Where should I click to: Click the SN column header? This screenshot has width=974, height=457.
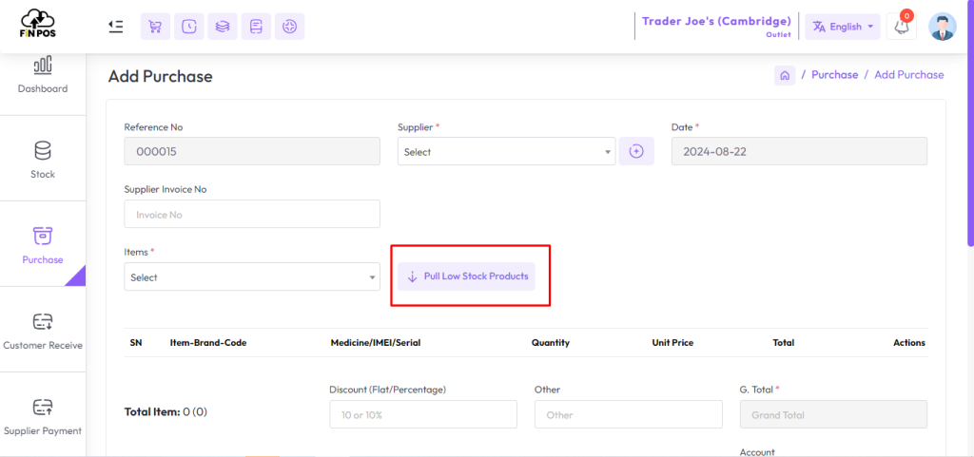135,342
